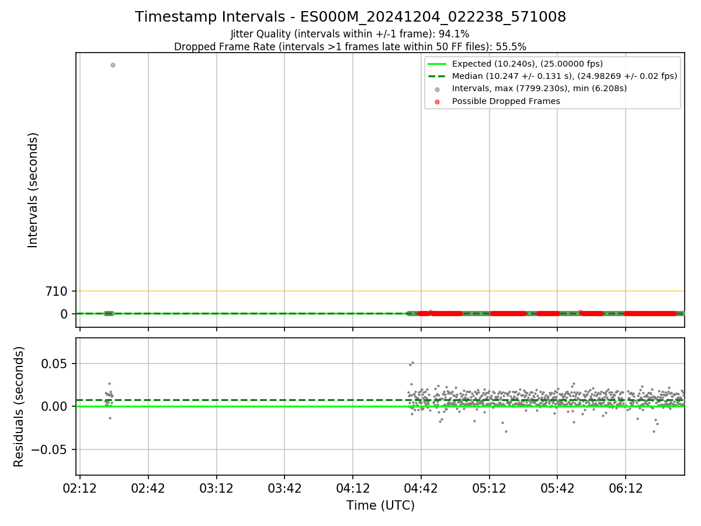This screenshot has height=526, width=701.
Task: Click the 'Residuals (seconds)' axis label
Action: pyautogui.click(x=19, y=406)
